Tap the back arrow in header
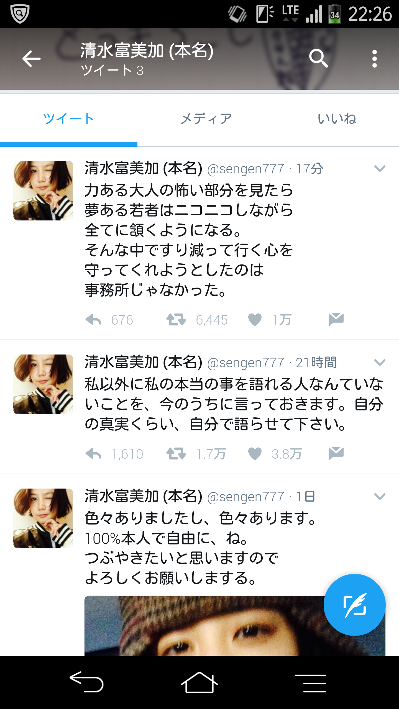The height and width of the screenshot is (709, 399). (x=31, y=59)
